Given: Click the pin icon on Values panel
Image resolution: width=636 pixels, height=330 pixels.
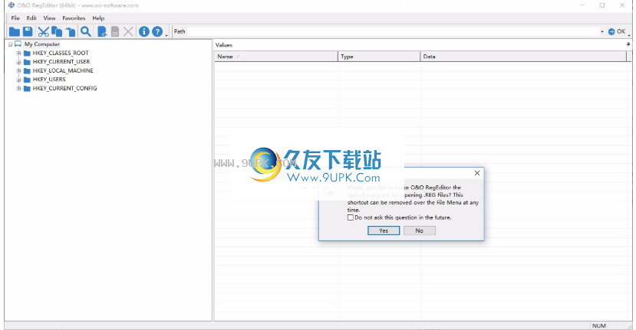Looking at the screenshot, I should (628, 44).
